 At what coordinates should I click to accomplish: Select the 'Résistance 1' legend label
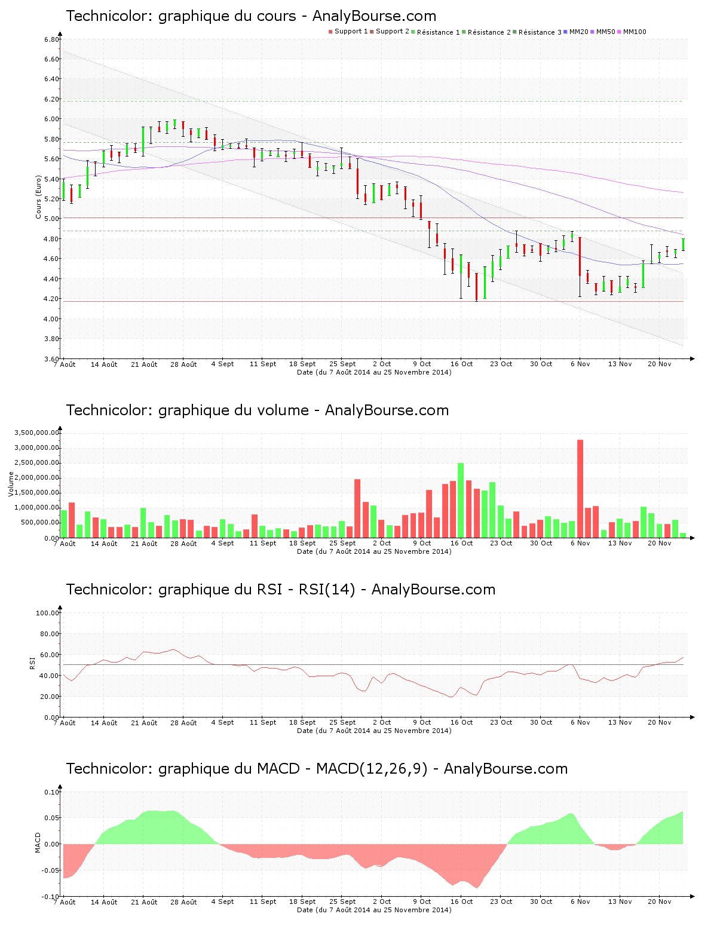pos(439,32)
